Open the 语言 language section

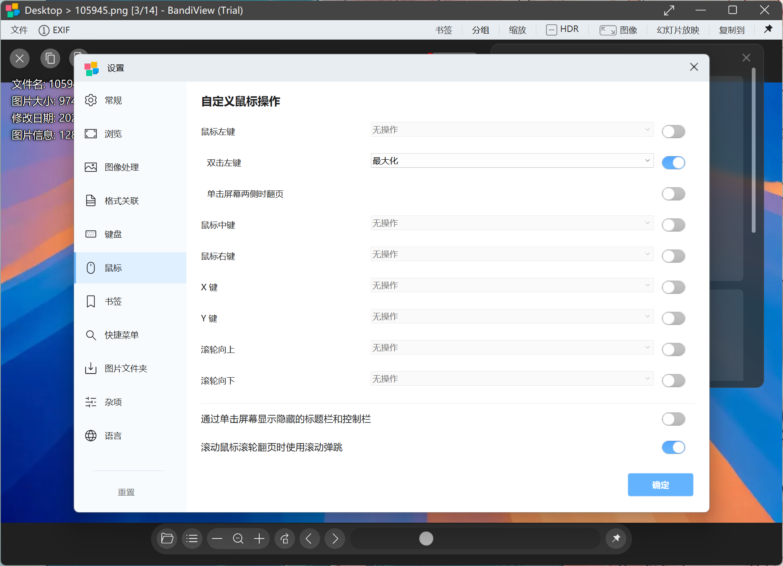point(130,436)
